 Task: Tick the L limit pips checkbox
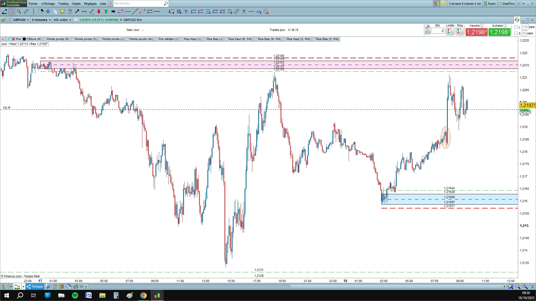coord(516,27)
